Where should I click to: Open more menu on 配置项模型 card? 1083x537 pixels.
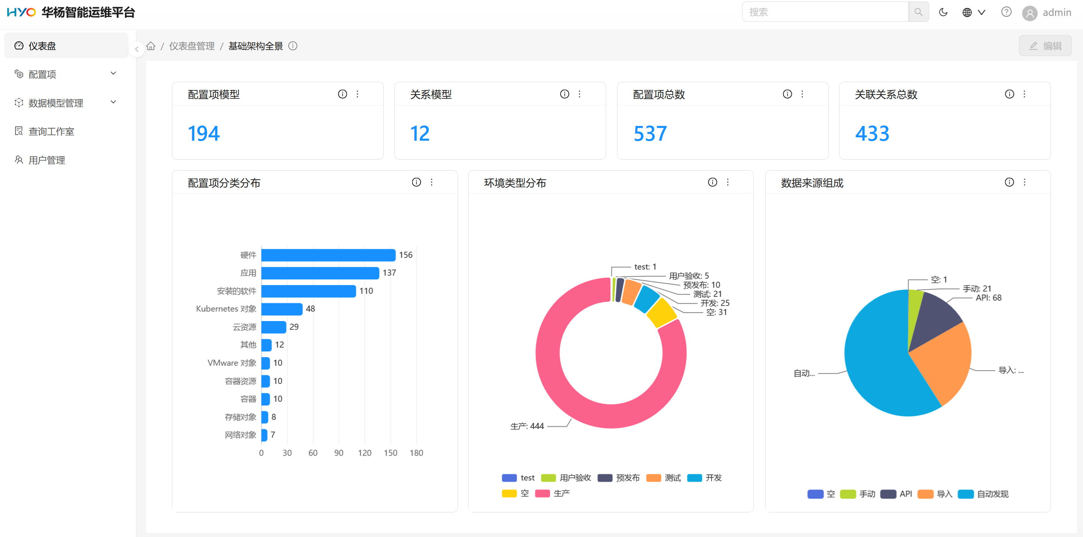[x=357, y=94]
